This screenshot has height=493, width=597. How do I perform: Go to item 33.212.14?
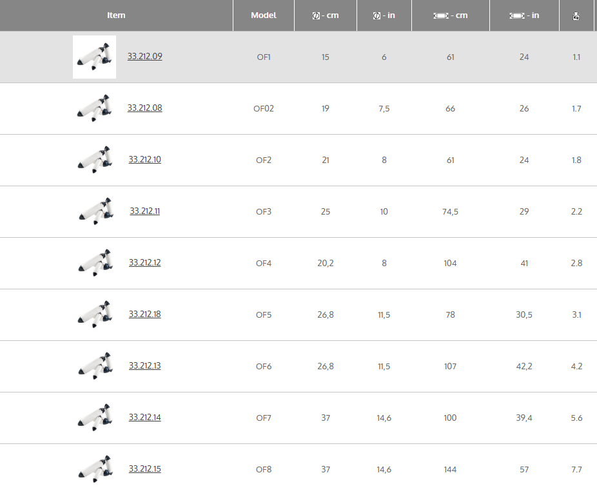point(144,418)
